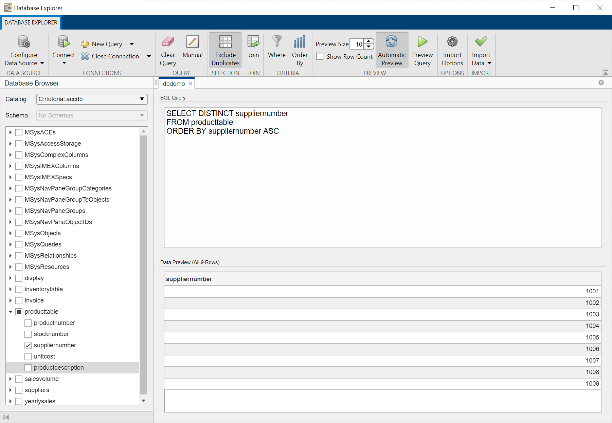Check the stocknumber column

click(x=28, y=334)
